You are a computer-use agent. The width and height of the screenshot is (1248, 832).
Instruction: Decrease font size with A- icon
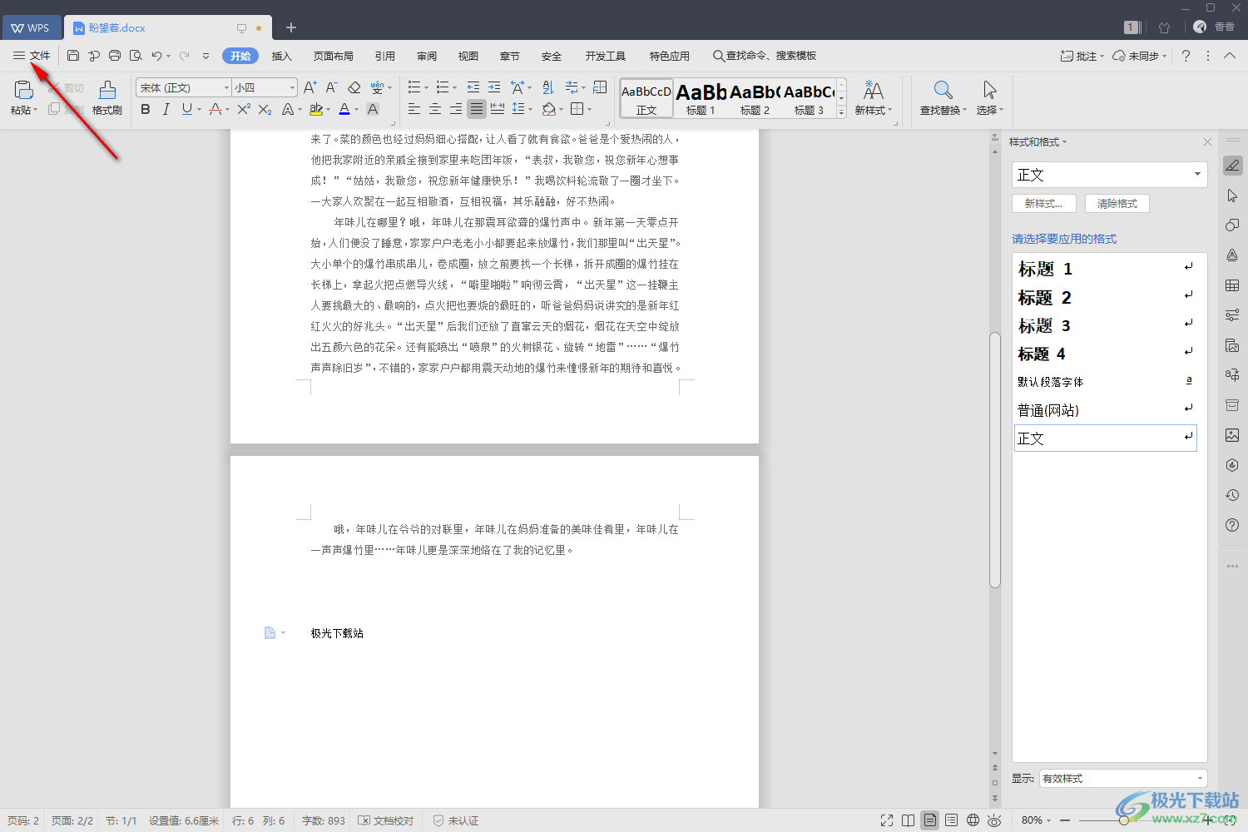[331, 87]
